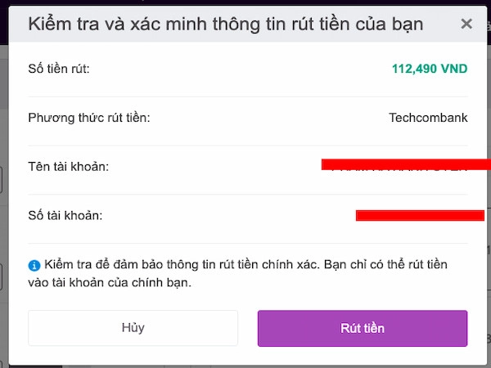This screenshot has width=491, height=368.
Task: Click the Số tài khoản label
Action: (65, 215)
